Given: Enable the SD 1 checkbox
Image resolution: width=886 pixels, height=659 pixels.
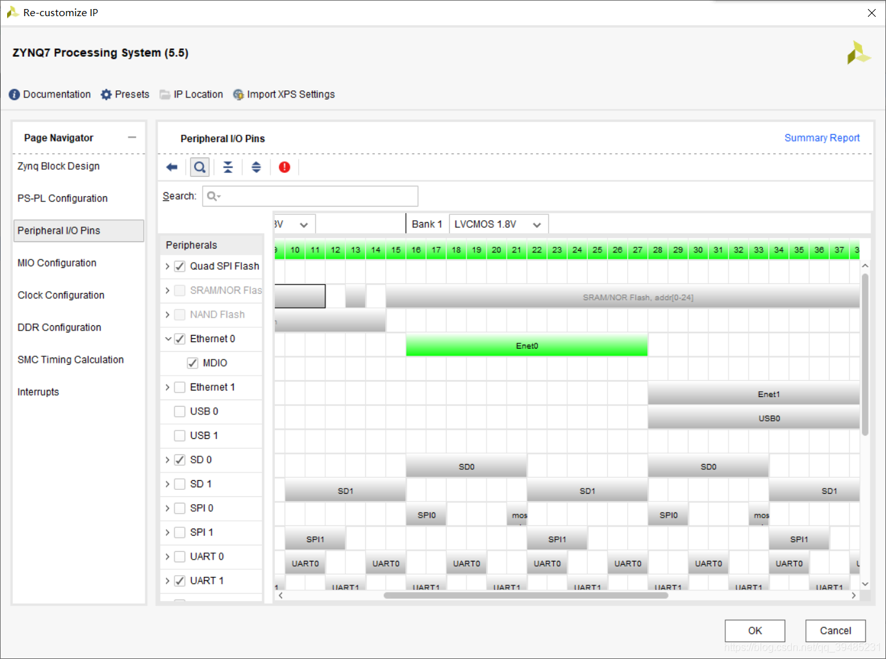Looking at the screenshot, I should coord(180,484).
